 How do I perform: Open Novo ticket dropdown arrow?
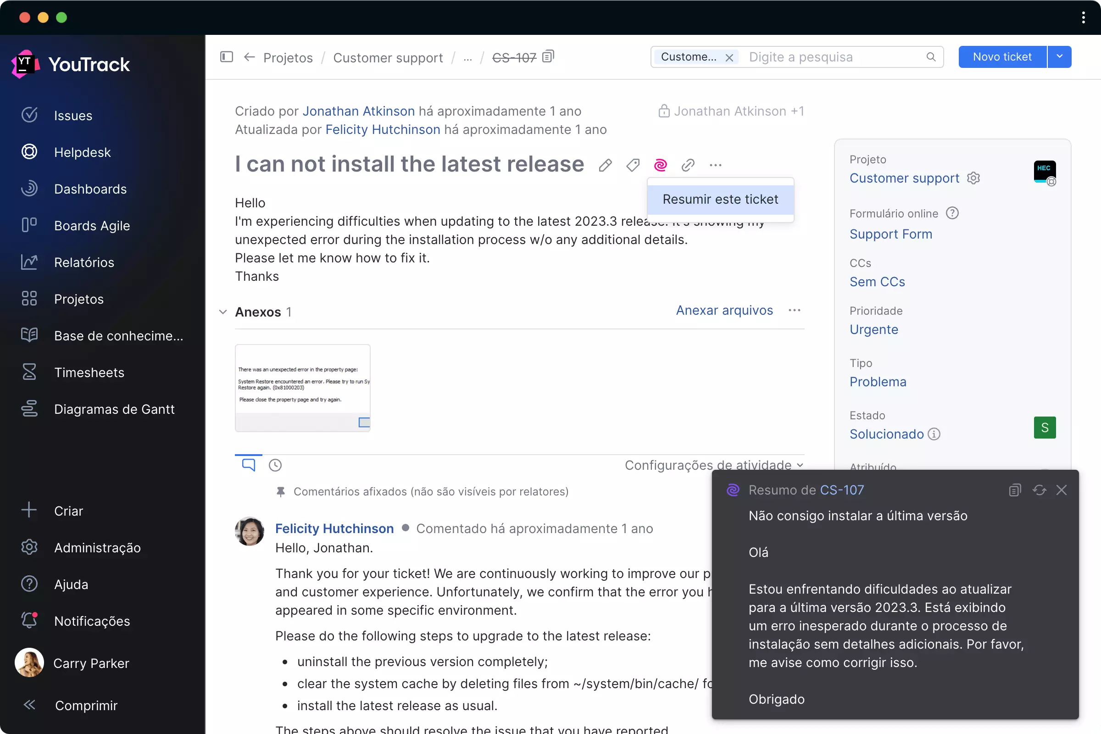coord(1059,56)
